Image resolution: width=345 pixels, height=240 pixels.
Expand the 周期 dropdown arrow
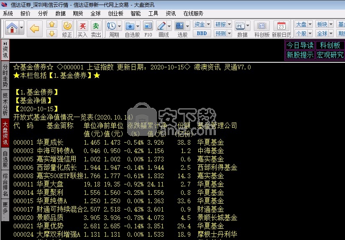[119, 26]
